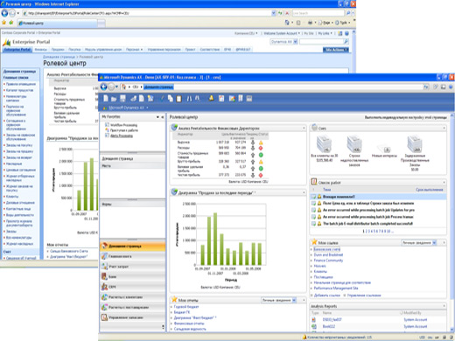The image size is (455, 341).
Task: Open the Enterprise Portal top navigation tab
Action: [x=17, y=50]
